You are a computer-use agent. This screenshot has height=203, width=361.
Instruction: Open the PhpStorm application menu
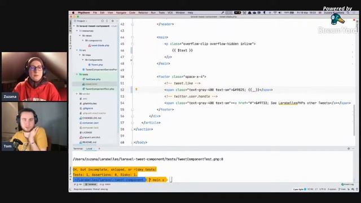pos(83,12)
